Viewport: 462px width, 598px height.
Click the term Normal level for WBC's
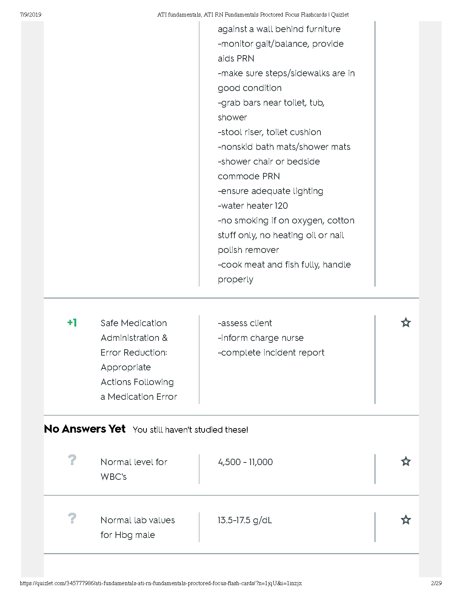tap(134, 469)
